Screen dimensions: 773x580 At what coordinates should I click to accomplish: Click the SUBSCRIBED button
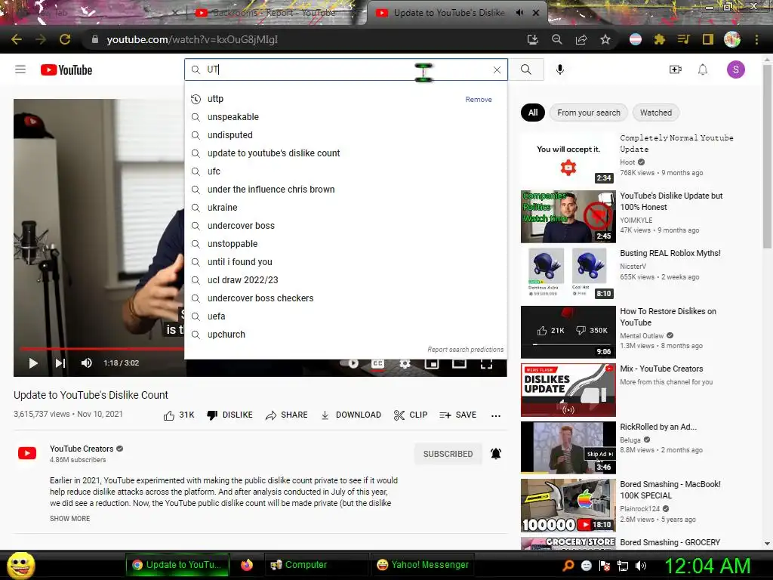(448, 454)
